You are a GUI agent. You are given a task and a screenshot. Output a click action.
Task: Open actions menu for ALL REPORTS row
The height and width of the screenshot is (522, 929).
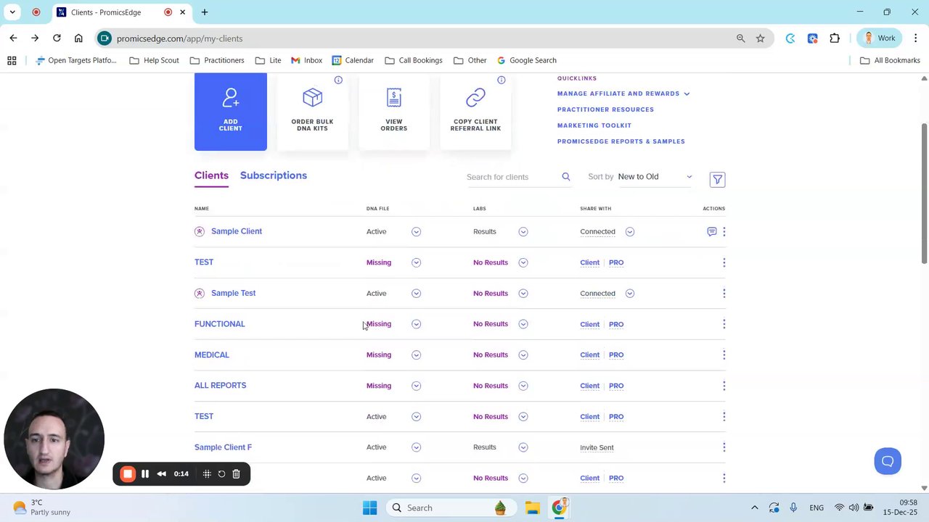point(724,386)
